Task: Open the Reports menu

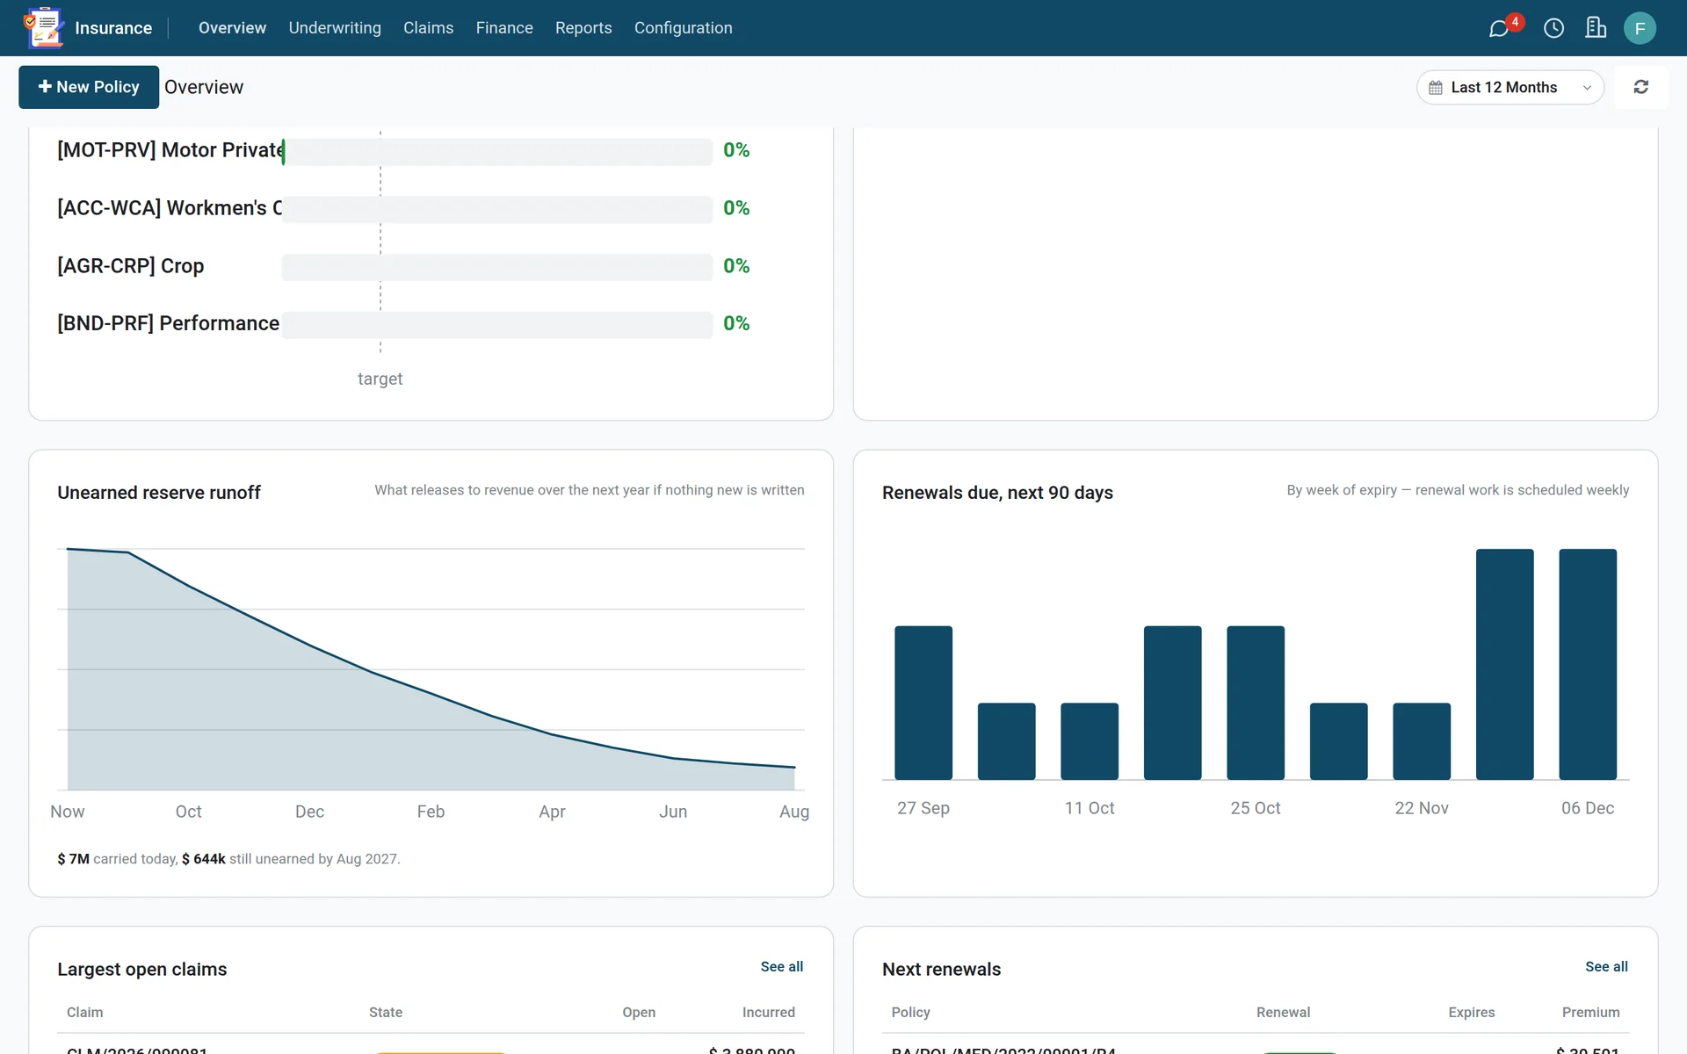Action: coord(583,28)
